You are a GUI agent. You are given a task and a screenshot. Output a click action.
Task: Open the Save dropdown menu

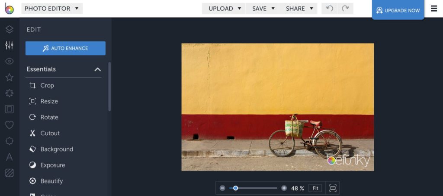click(x=263, y=9)
